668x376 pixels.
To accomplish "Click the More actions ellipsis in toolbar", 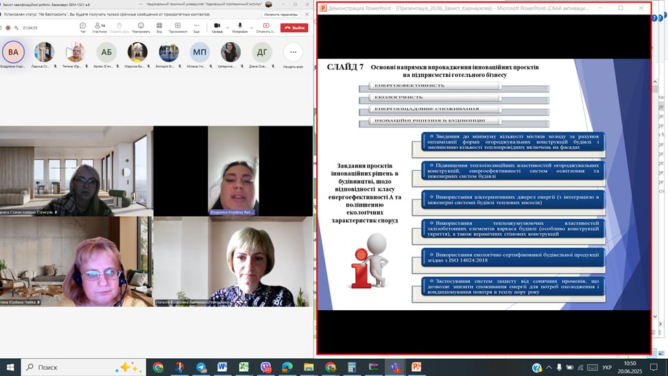I will coord(197,27).
